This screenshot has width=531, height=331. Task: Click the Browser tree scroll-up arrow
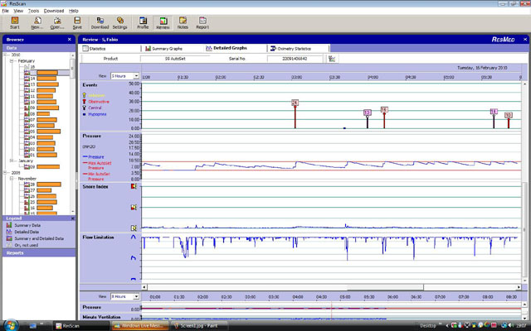point(73,55)
